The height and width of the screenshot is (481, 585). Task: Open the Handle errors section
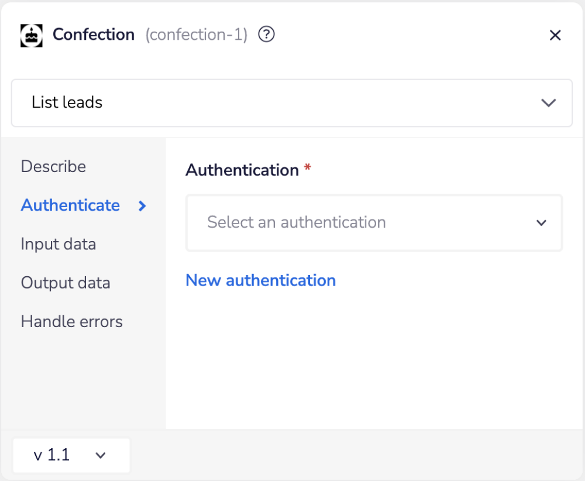pos(71,322)
